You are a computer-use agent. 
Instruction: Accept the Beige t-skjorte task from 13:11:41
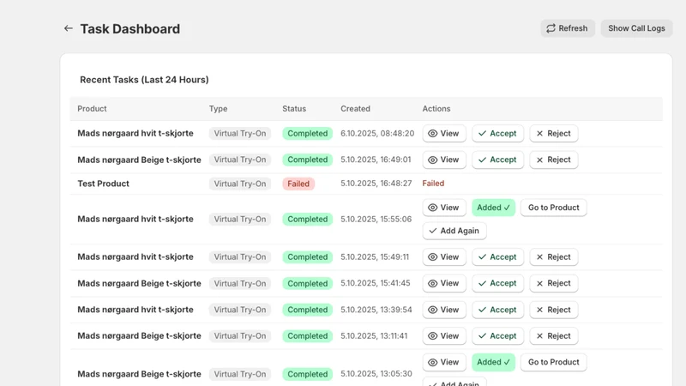[x=497, y=335]
